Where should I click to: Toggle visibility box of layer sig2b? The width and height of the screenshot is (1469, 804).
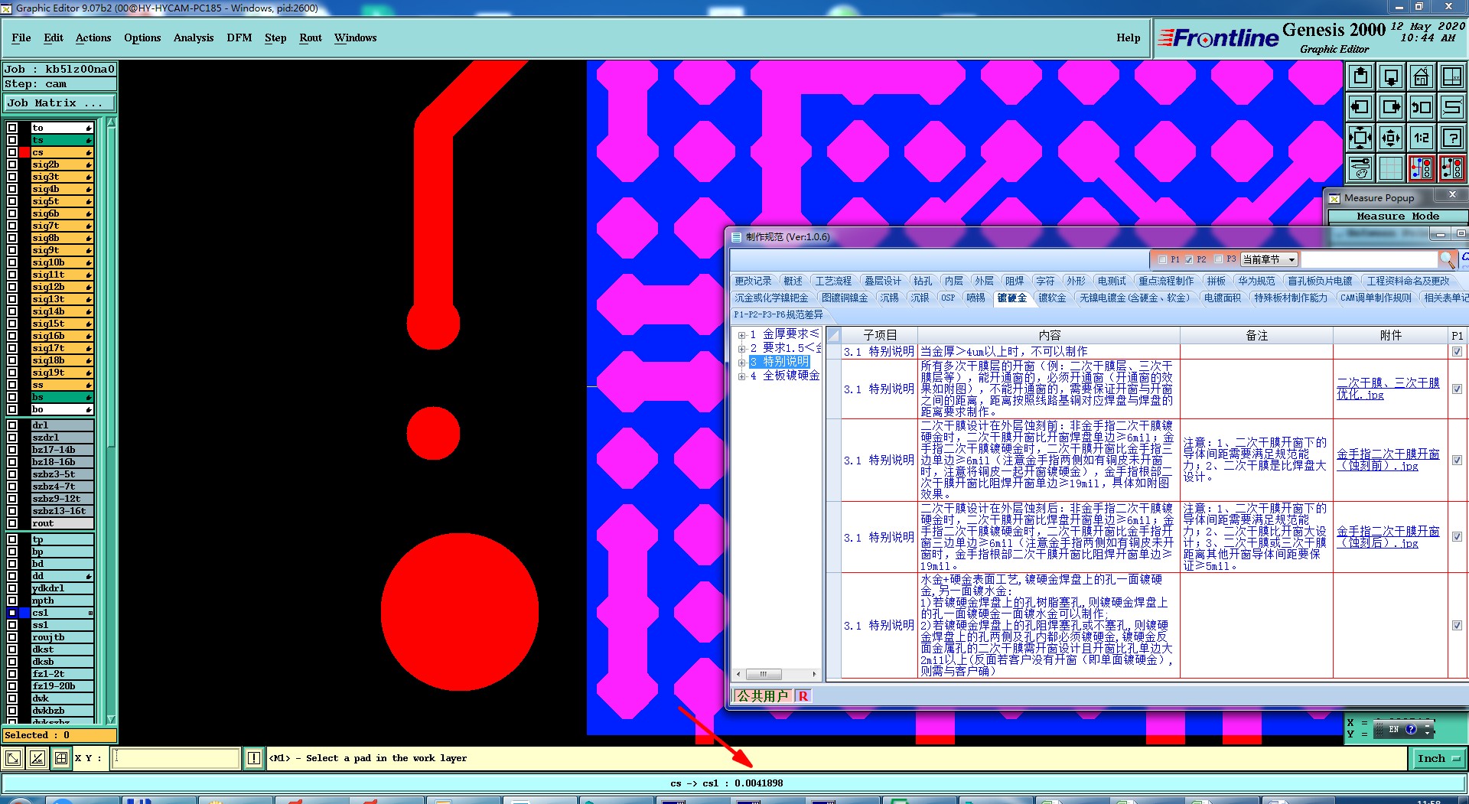[x=12, y=164]
